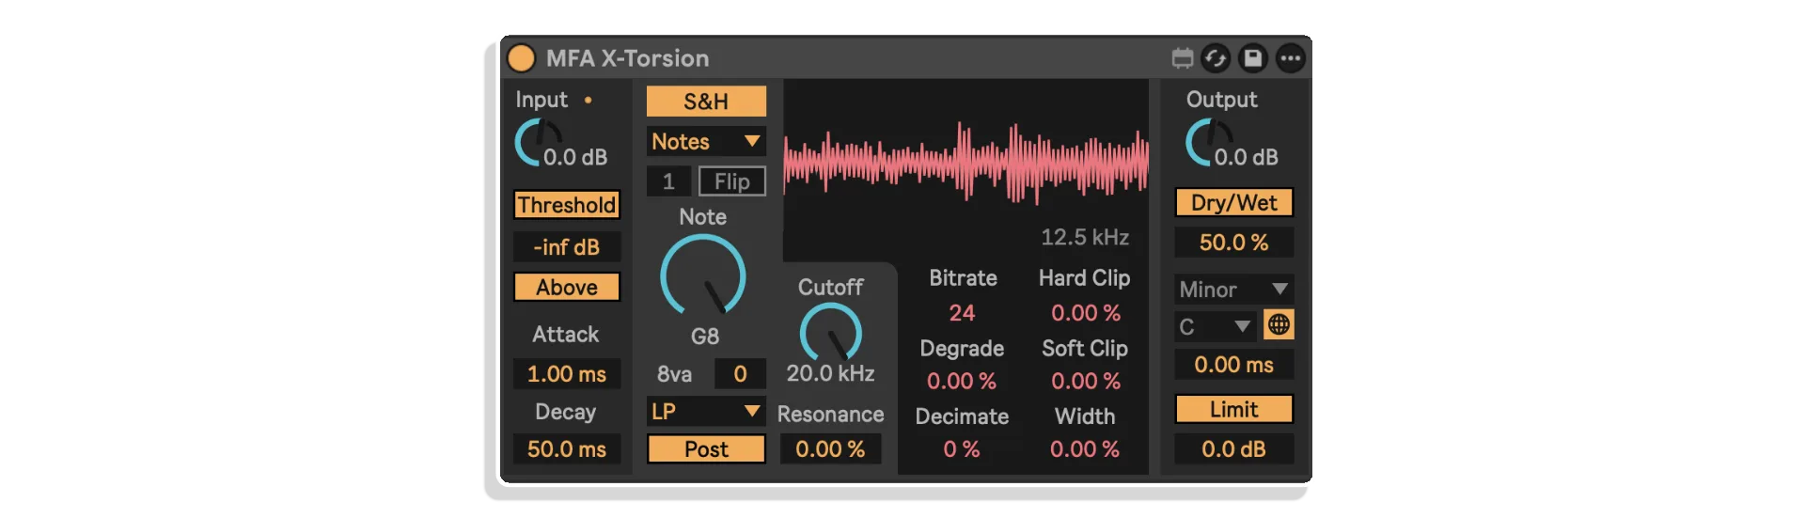Click the Cutoff knob
This screenshot has width=1805, height=518.
[831, 333]
